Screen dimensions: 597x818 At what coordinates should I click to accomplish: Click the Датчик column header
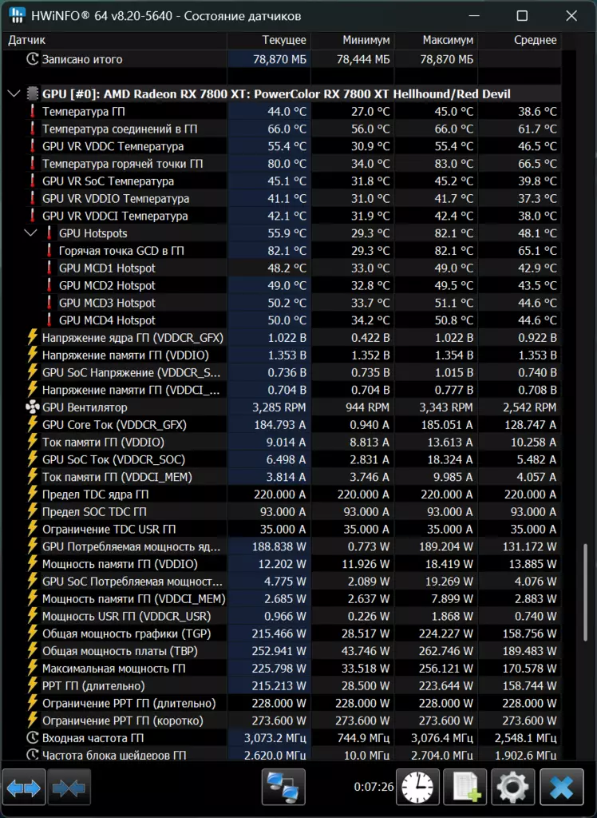point(115,40)
